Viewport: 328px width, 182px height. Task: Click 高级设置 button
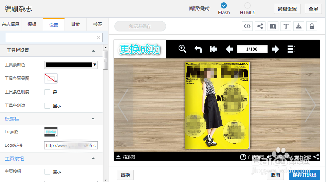(x=287, y=9)
